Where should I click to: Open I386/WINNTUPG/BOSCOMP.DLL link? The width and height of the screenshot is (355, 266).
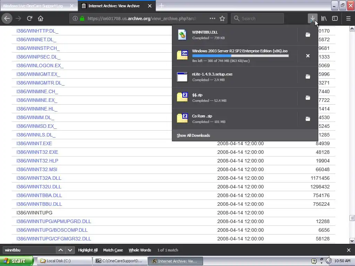pyautogui.click(x=52, y=230)
